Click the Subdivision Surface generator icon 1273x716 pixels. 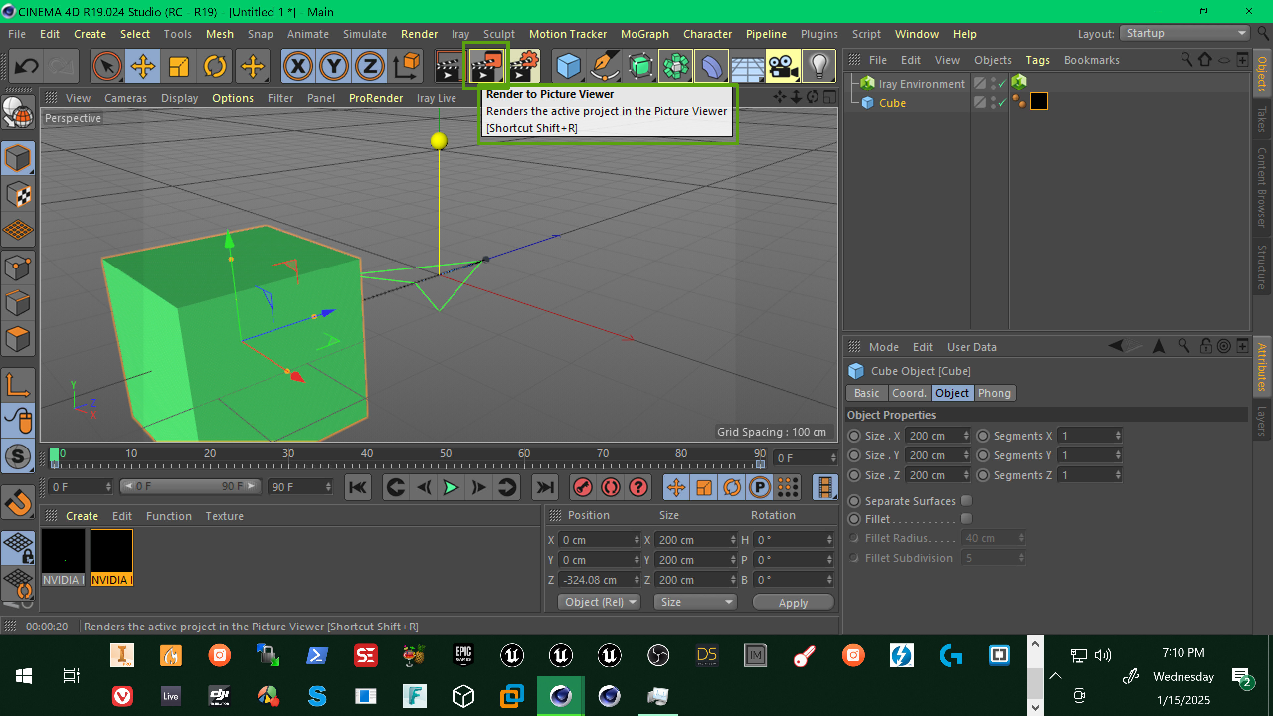click(640, 65)
